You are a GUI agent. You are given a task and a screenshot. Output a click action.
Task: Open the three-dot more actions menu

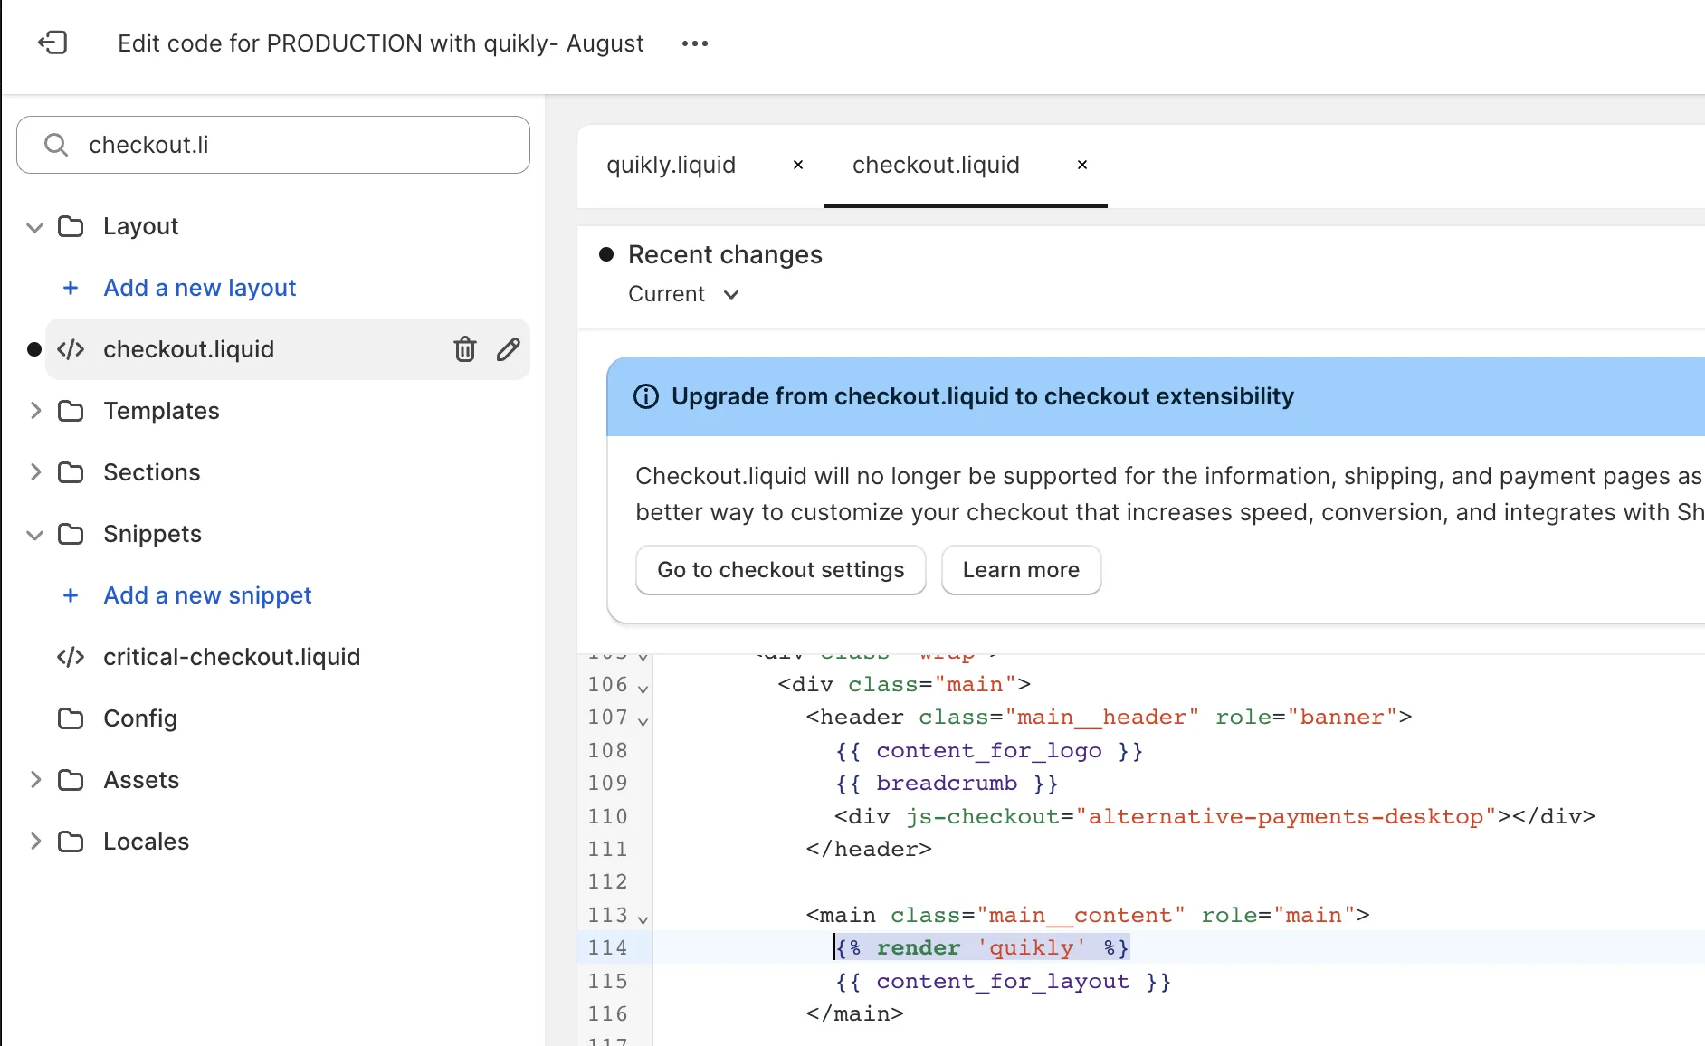point(694,43)
